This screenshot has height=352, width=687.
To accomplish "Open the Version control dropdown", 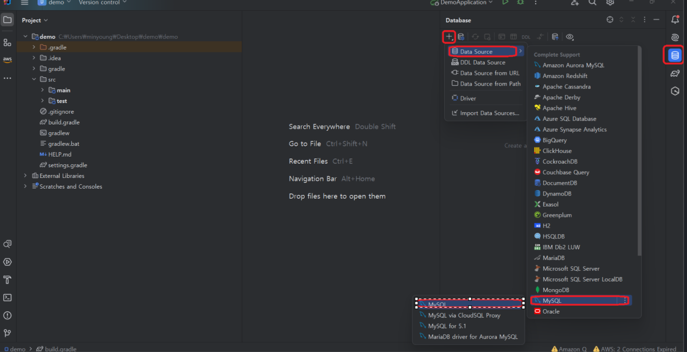I will click(103, 2).
